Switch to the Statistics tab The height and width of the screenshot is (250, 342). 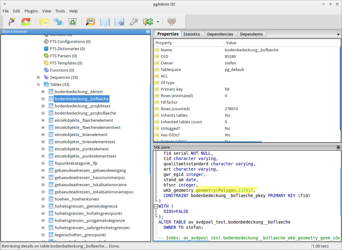click(192, 34)
